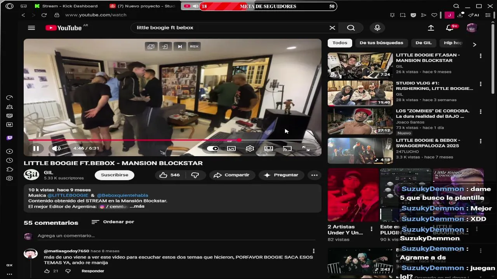The image size is (497, 279).
Task: Add page to bookmarks heart icon
Action: coord(434,15)
